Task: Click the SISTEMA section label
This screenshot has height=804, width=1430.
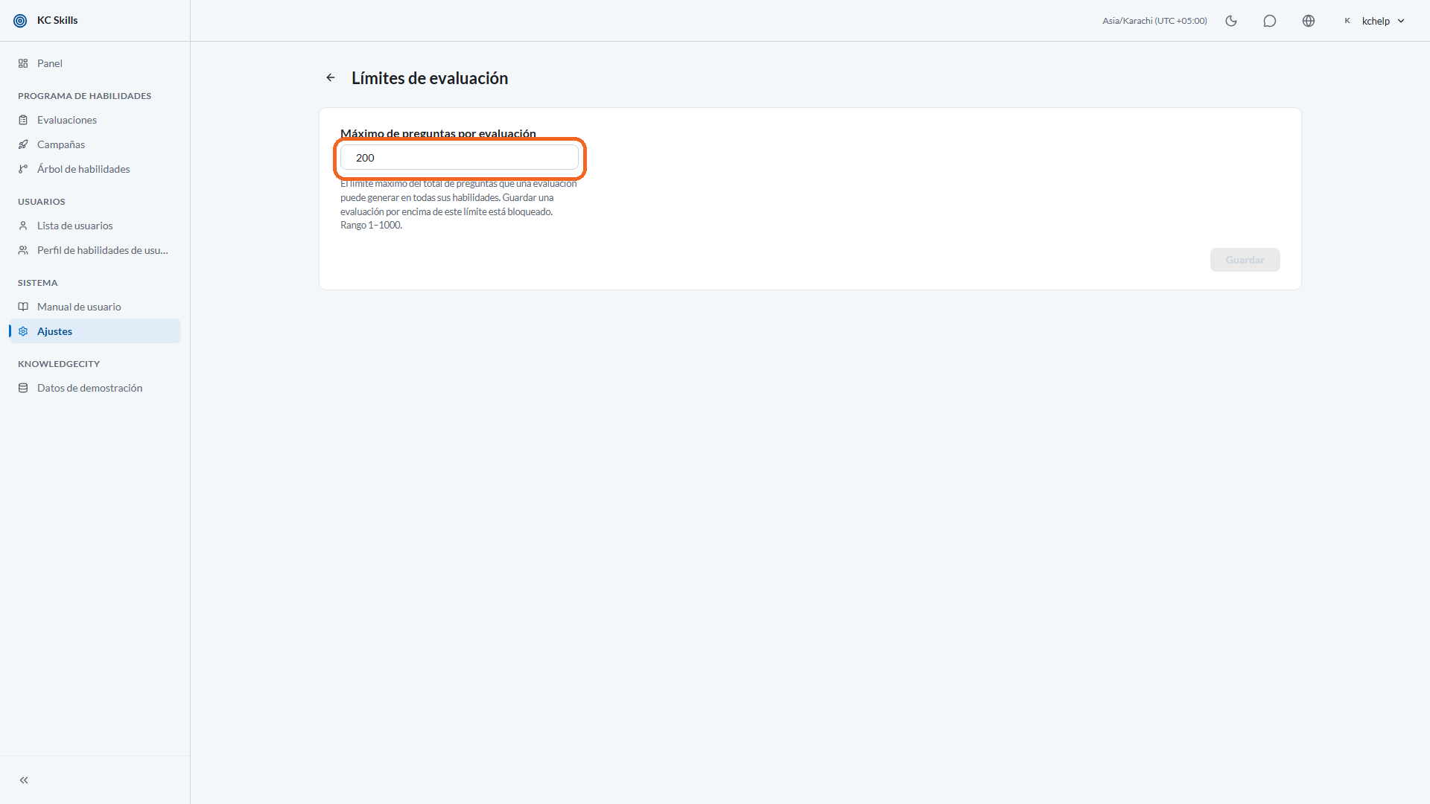Action: [38, 283]
